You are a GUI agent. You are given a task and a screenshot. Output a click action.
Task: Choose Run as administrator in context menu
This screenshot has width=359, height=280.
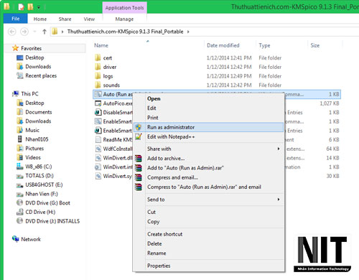click(208, 127)
